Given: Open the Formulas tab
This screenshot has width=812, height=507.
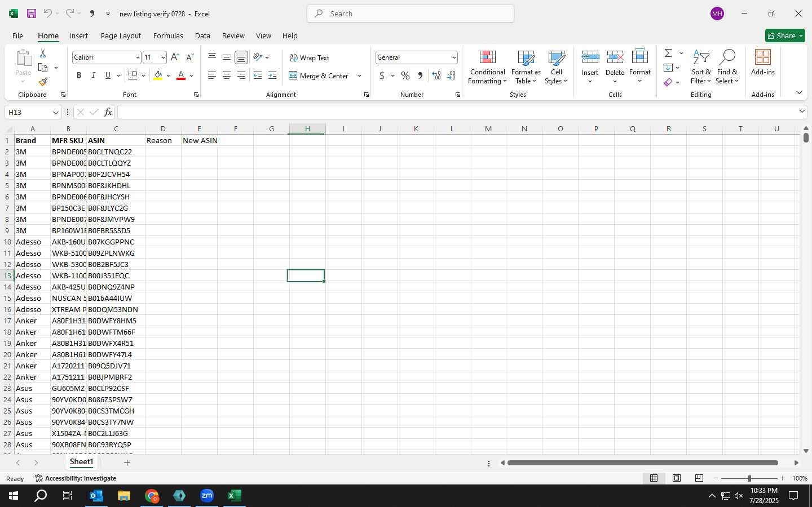Looking at the screenshot, I should click(168, 35).
